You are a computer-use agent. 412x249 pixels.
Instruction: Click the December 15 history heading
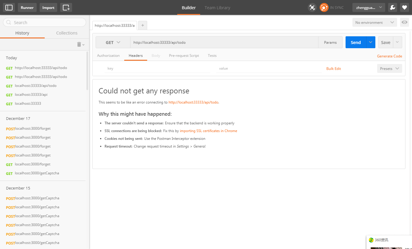click(x=18, y=188)
